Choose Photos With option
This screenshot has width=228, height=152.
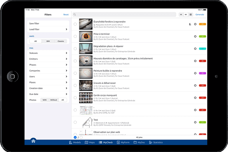(45, 100)
